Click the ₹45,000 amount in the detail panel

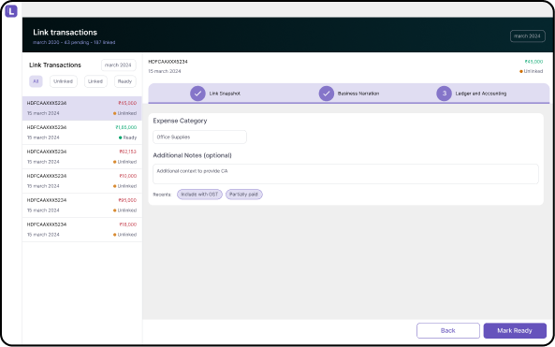(533, 62)
